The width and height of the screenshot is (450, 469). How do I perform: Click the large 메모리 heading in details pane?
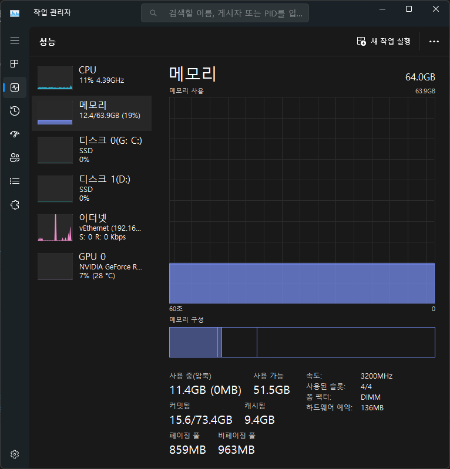point(193,74)
